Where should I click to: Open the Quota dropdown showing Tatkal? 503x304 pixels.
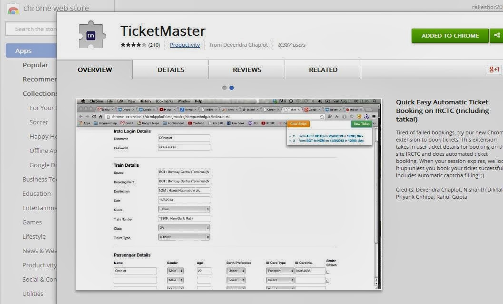pyautogui.click(x=184, y=209)
